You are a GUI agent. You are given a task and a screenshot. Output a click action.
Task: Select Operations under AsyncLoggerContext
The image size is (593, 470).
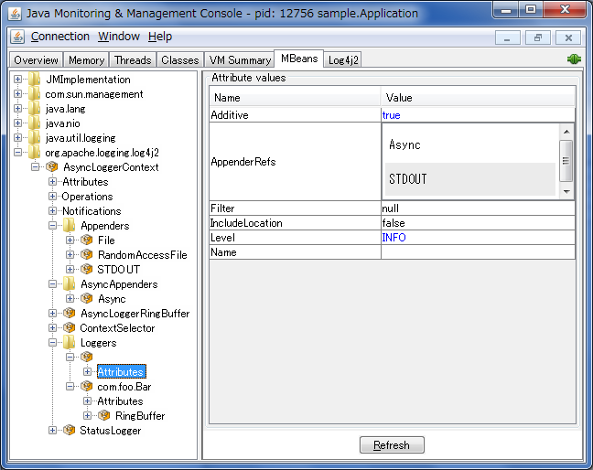coord(87,197)
